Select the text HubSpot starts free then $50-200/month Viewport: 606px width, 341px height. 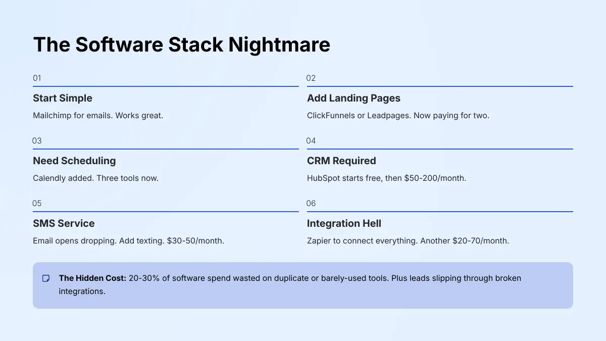coord(386,178)
